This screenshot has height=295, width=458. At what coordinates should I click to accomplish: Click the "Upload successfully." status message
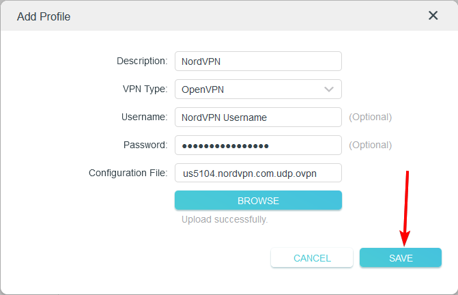pos(225,220)
